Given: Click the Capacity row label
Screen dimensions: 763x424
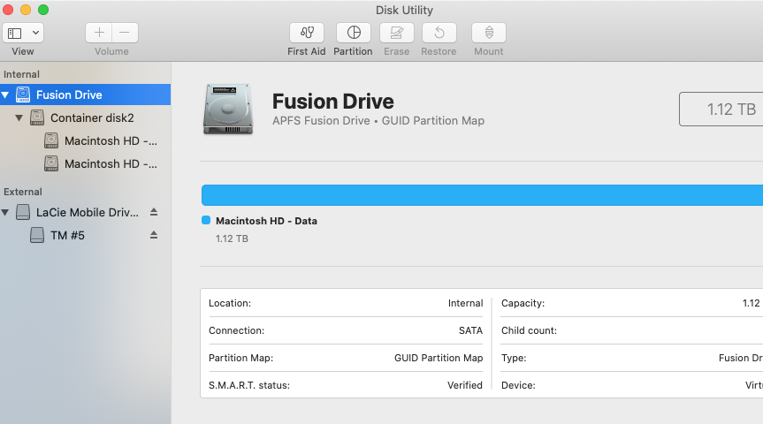Looking at the screenshot, I should coord(523,303).
